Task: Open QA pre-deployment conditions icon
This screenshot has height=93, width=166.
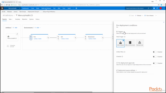Action: (58, 38)
